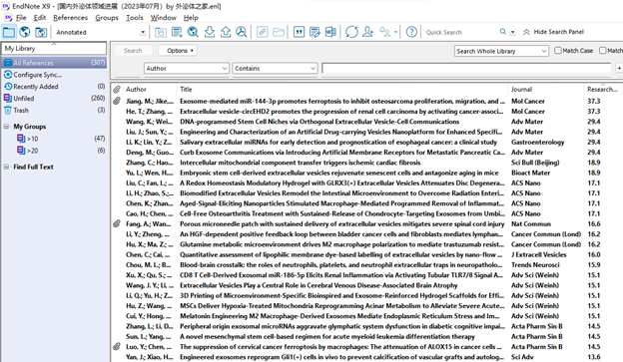The width and height of the screenshot is (623, 362).
Task: Click the Activity Feed icon
Action: (384, 32)
